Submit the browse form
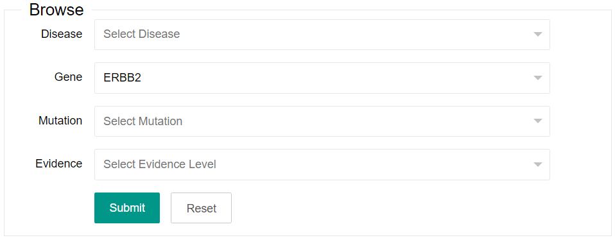The width and height of the screenshot is (615, 240). [127, 208]
